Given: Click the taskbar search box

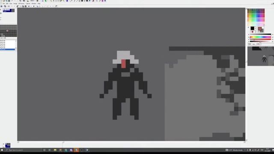Looking at the screenshot, I should [x=23, y=150].
